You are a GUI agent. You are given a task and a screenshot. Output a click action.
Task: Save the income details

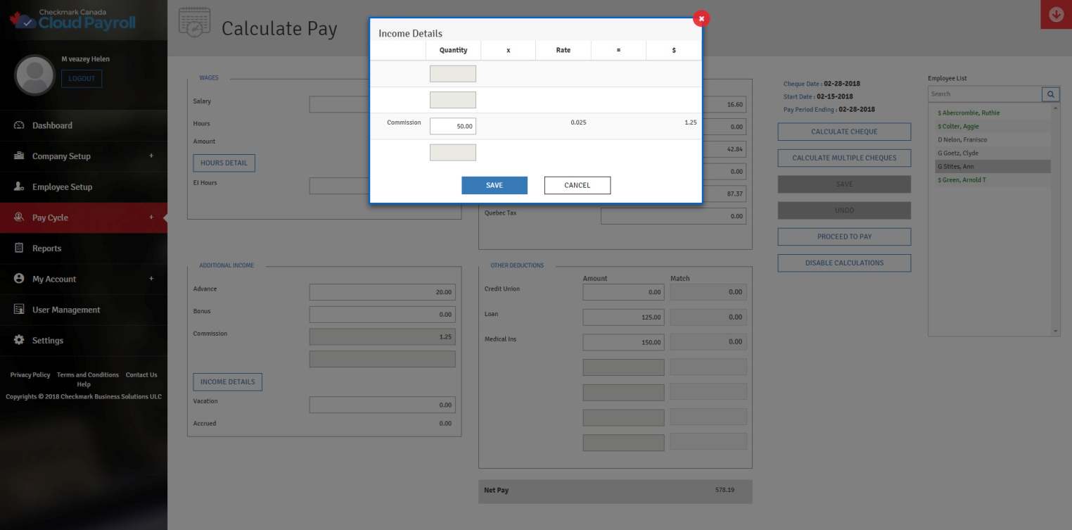point(494,185)
